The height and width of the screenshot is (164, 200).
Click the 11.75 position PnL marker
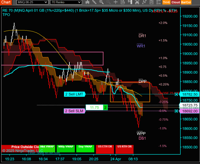tap(94, 107)
